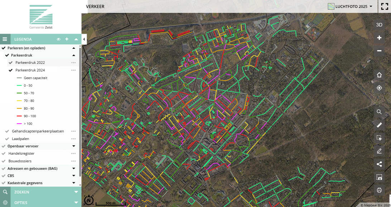Enable the Bouwdossiers layer checkmark

(x=4, y=161)
